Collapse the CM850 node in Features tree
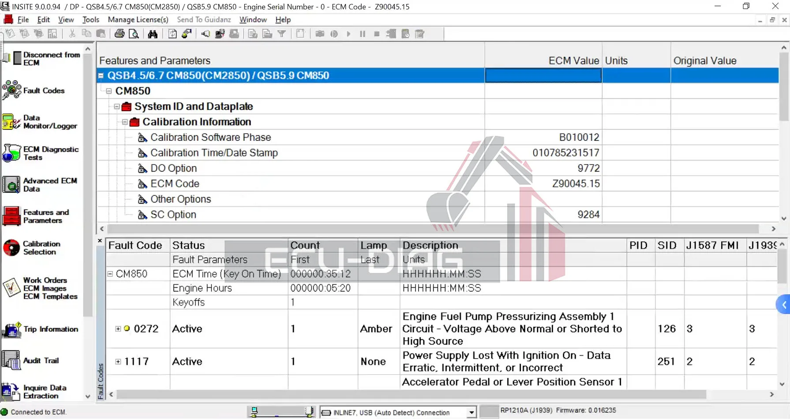Viewport: 790px width, 419px height. (x=109, y=91)
